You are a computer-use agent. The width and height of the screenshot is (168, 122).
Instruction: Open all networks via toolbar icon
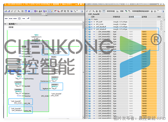pyautogui.click(x=26, y=11)
